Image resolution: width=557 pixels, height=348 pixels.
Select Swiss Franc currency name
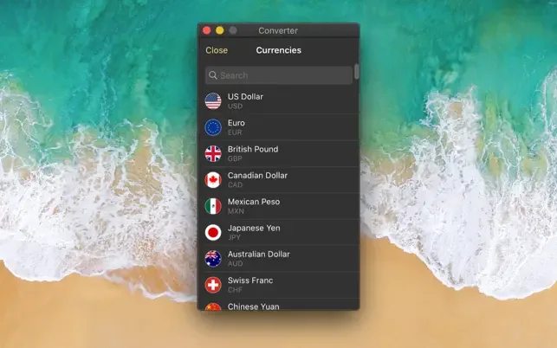pyautogui.click(x=250, y=280)
